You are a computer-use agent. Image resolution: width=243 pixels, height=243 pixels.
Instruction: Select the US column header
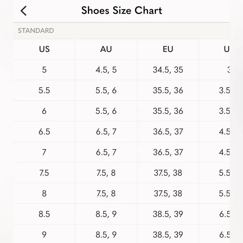coord(44,49)
